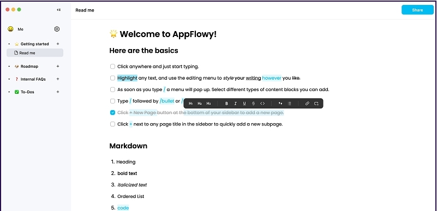Open the Read me page in sidebar
Screen dimensions: 437x211
pyautogui.click(x=35, y=53)
